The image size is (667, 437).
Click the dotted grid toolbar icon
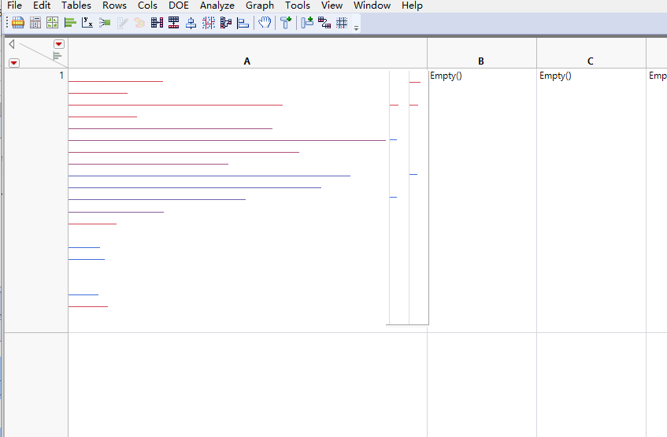click(342, 23)
